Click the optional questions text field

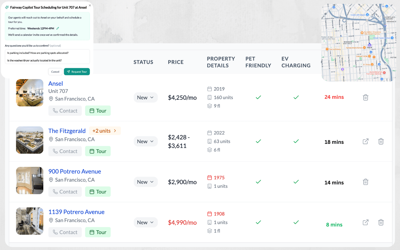click(47, 56)
